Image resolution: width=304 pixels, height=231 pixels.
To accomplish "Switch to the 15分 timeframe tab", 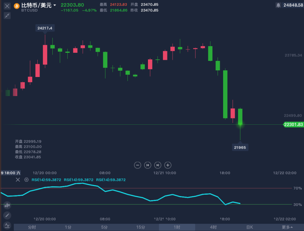I will click(141, 227).
